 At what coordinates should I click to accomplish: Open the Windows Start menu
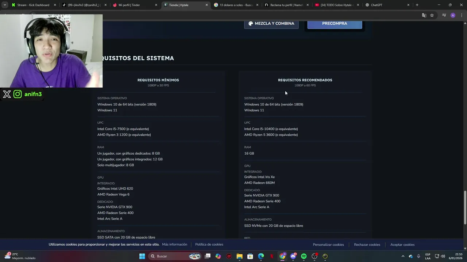coord(142,256)
